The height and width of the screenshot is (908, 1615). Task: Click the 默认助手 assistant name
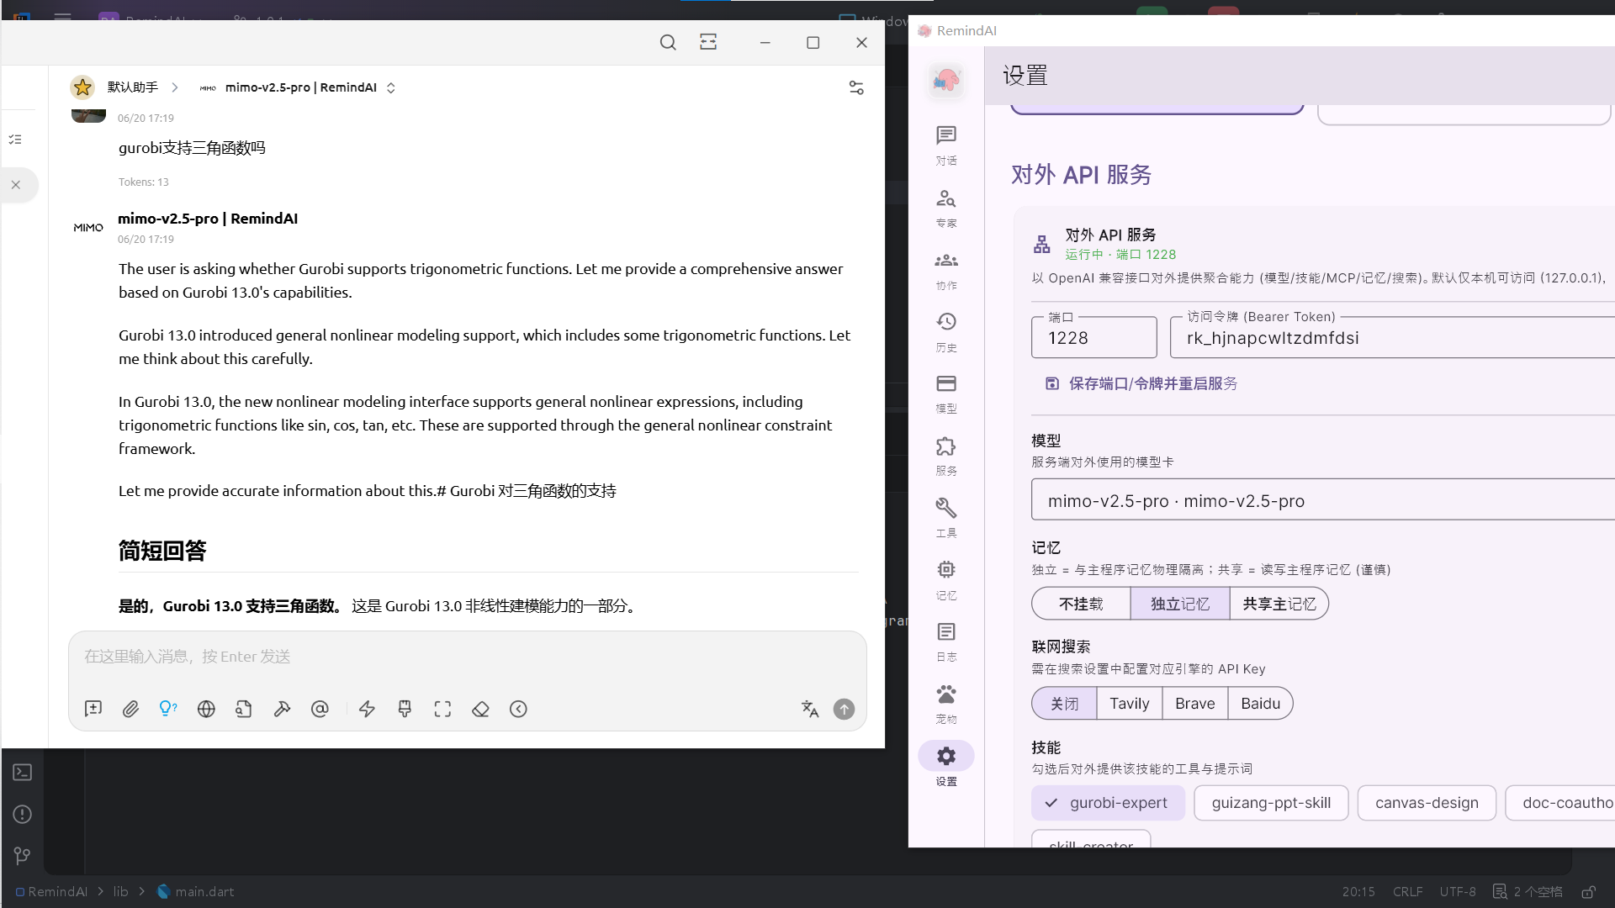pos(133,87)
